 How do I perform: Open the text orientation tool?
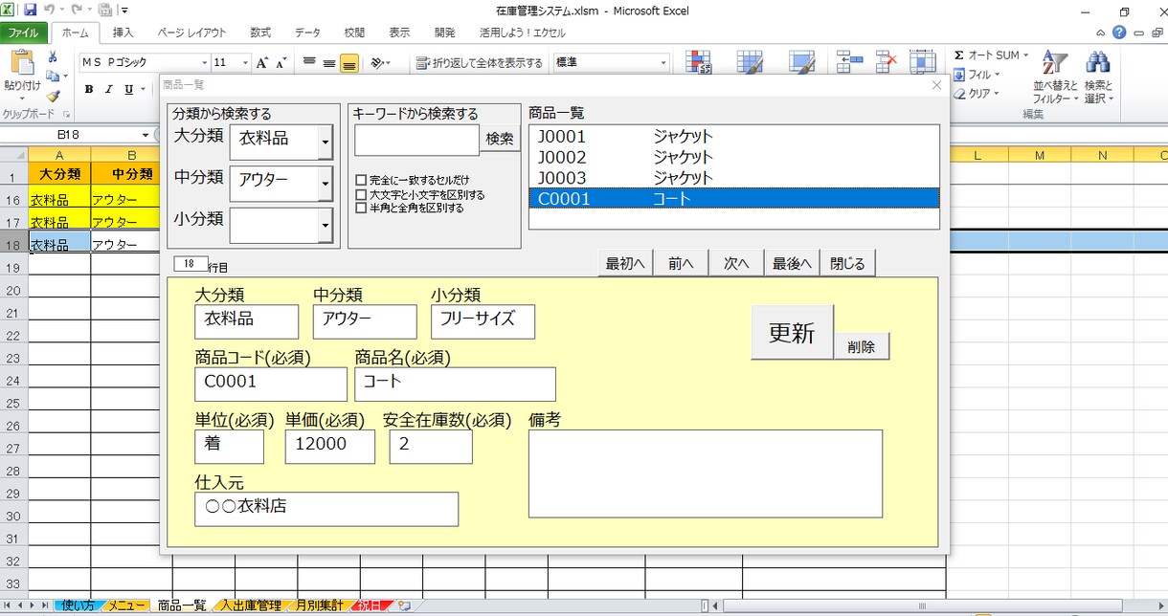coord(380,63)
